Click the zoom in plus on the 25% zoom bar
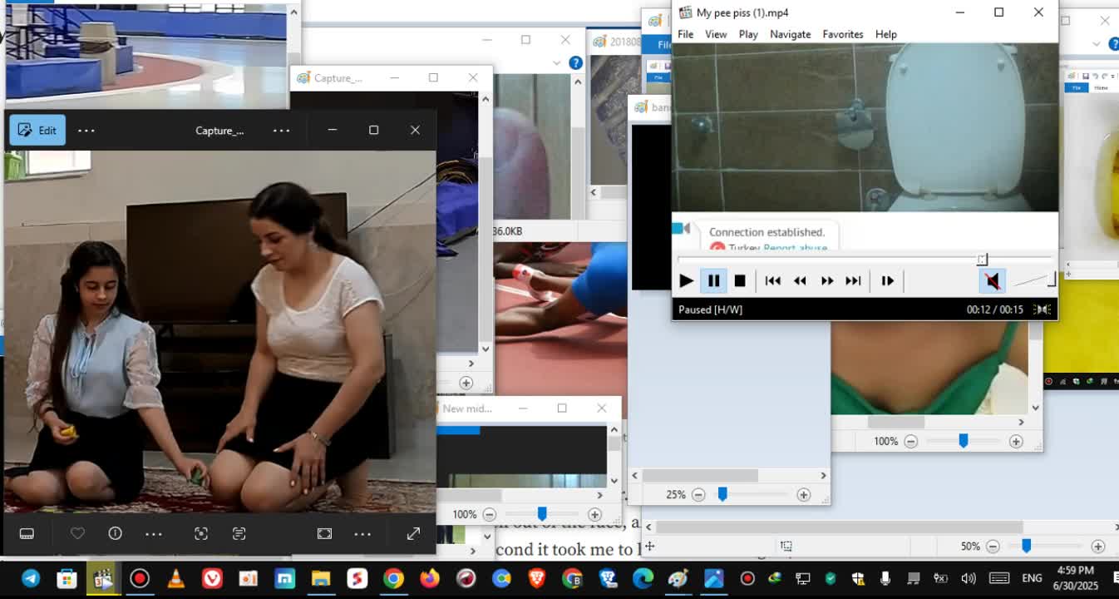This screenshot has height=599, width=1119. pos(803,495)
